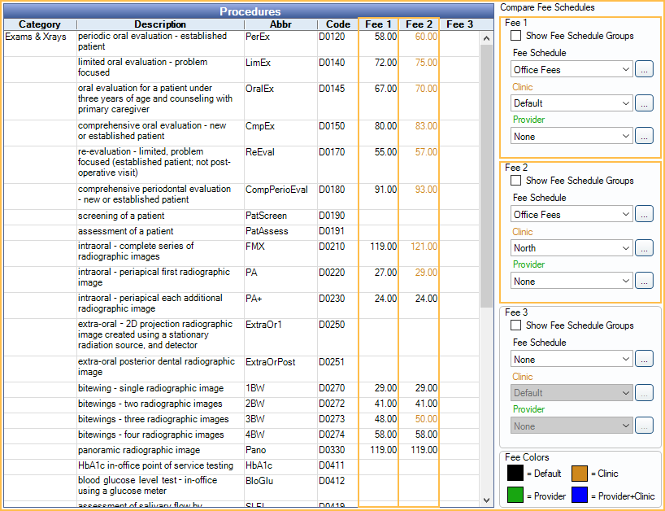Click Fee 1 Clinic ellipsis button
Viewport: 665px width, 511px height.
coord(644,103)
